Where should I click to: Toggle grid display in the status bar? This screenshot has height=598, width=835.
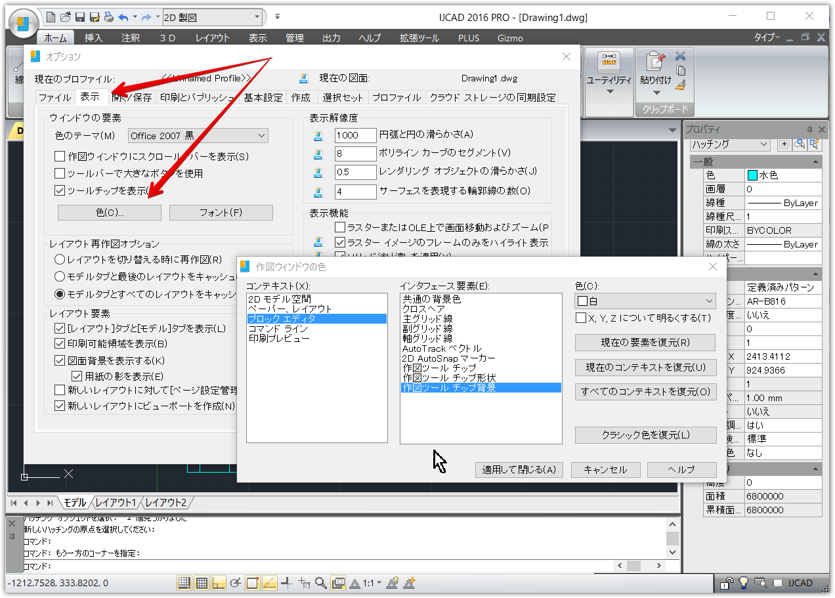[x=202, y=583]
